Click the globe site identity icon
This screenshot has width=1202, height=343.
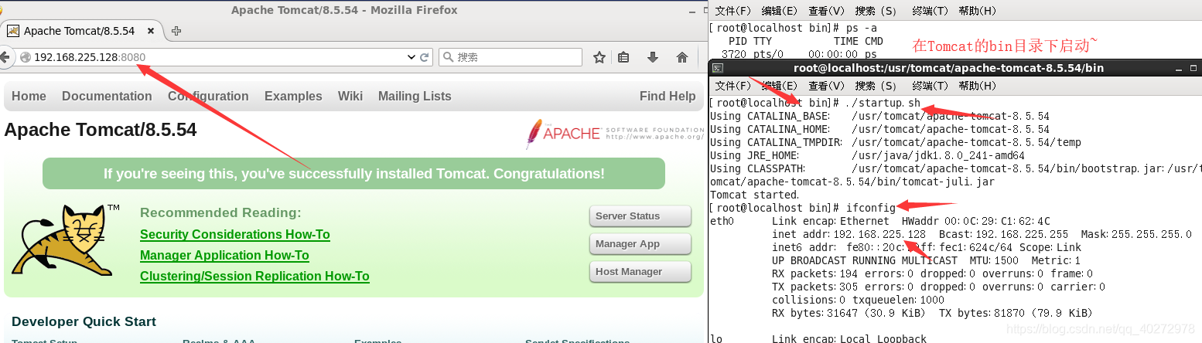[x=25, y=57]
